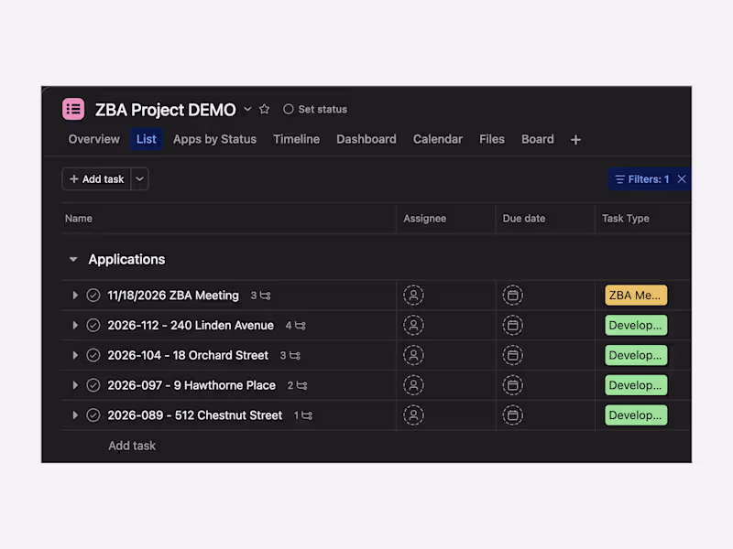
Task: Click the yellow ZBA Me... task type tag
Action: pos(636,295)
